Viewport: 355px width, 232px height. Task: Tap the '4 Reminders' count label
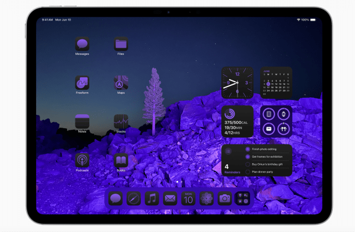(x=232, y=169)
